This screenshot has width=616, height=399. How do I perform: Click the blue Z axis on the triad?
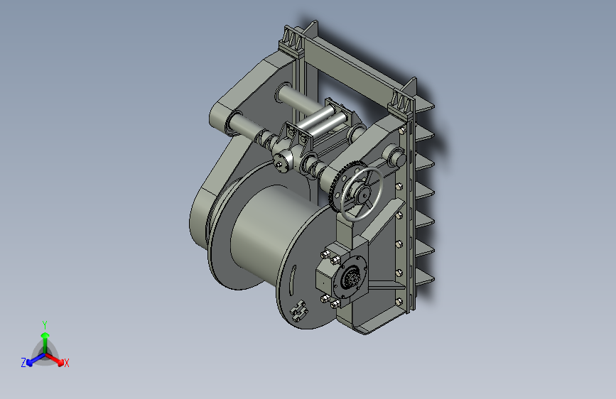pyautogui.click(x=36, y=359)
